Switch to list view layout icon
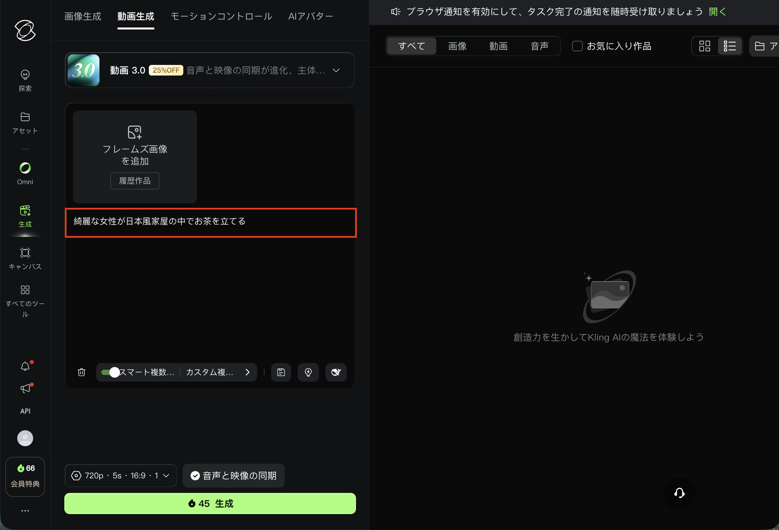The image size is (779, 530). click(730, 46)
